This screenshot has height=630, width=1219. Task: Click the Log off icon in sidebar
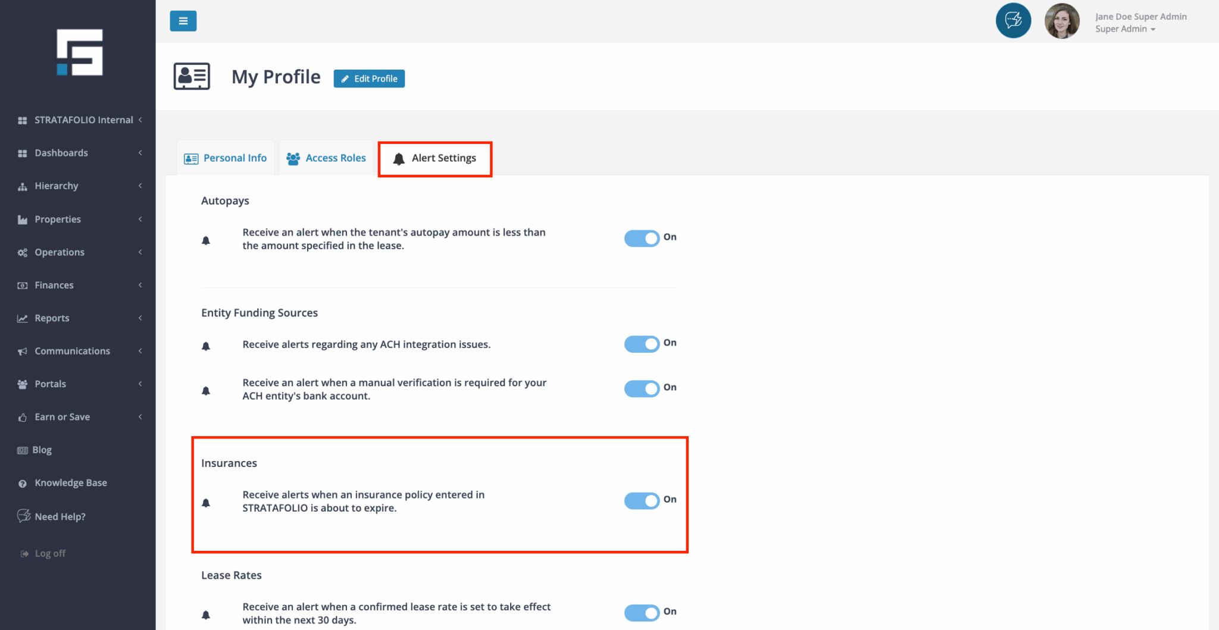click(x=24, y=554)
